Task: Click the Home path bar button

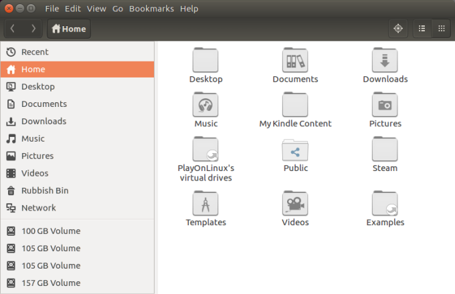Action: pyautogui.click(x=69, y=29)
